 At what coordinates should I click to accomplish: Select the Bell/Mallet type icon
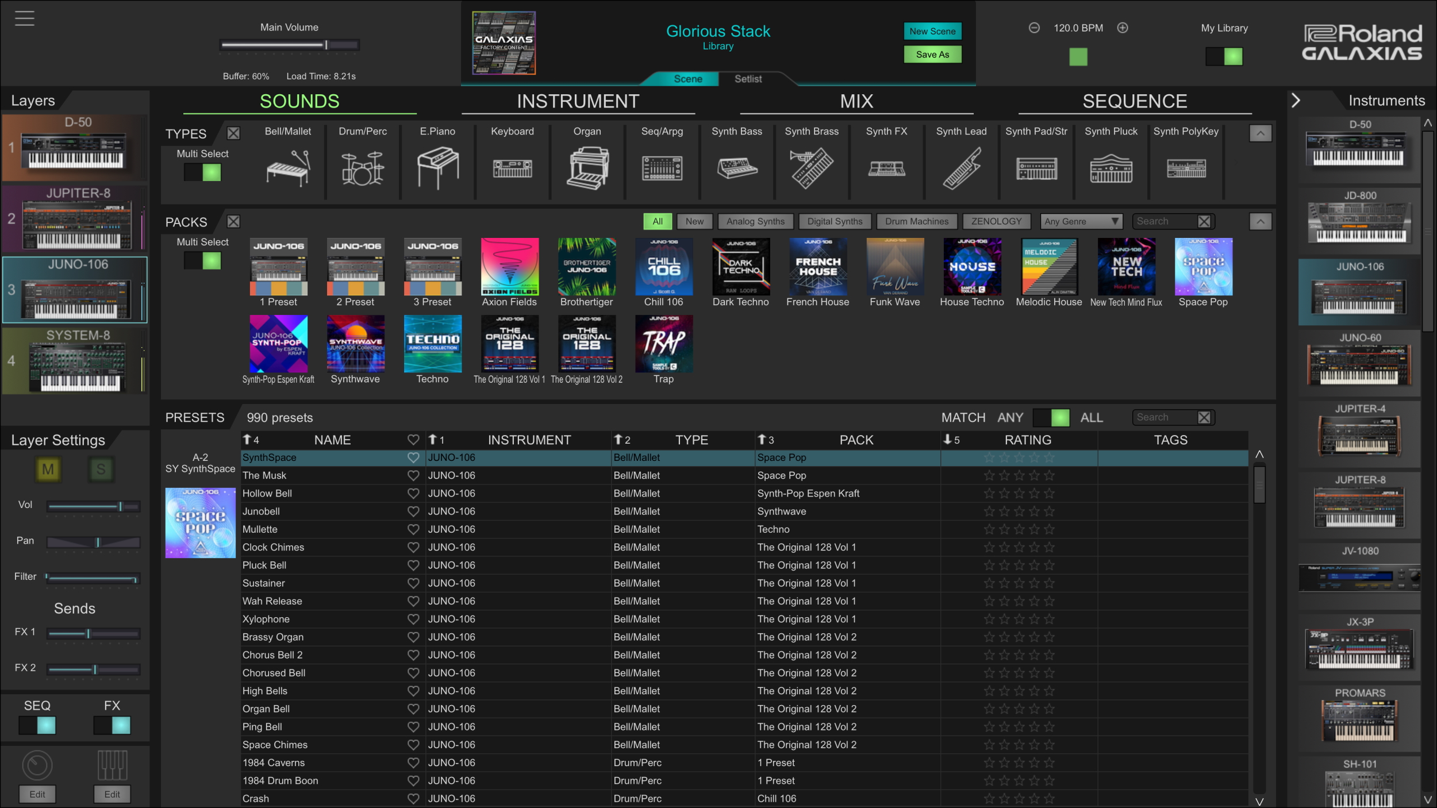click(287, 167)
